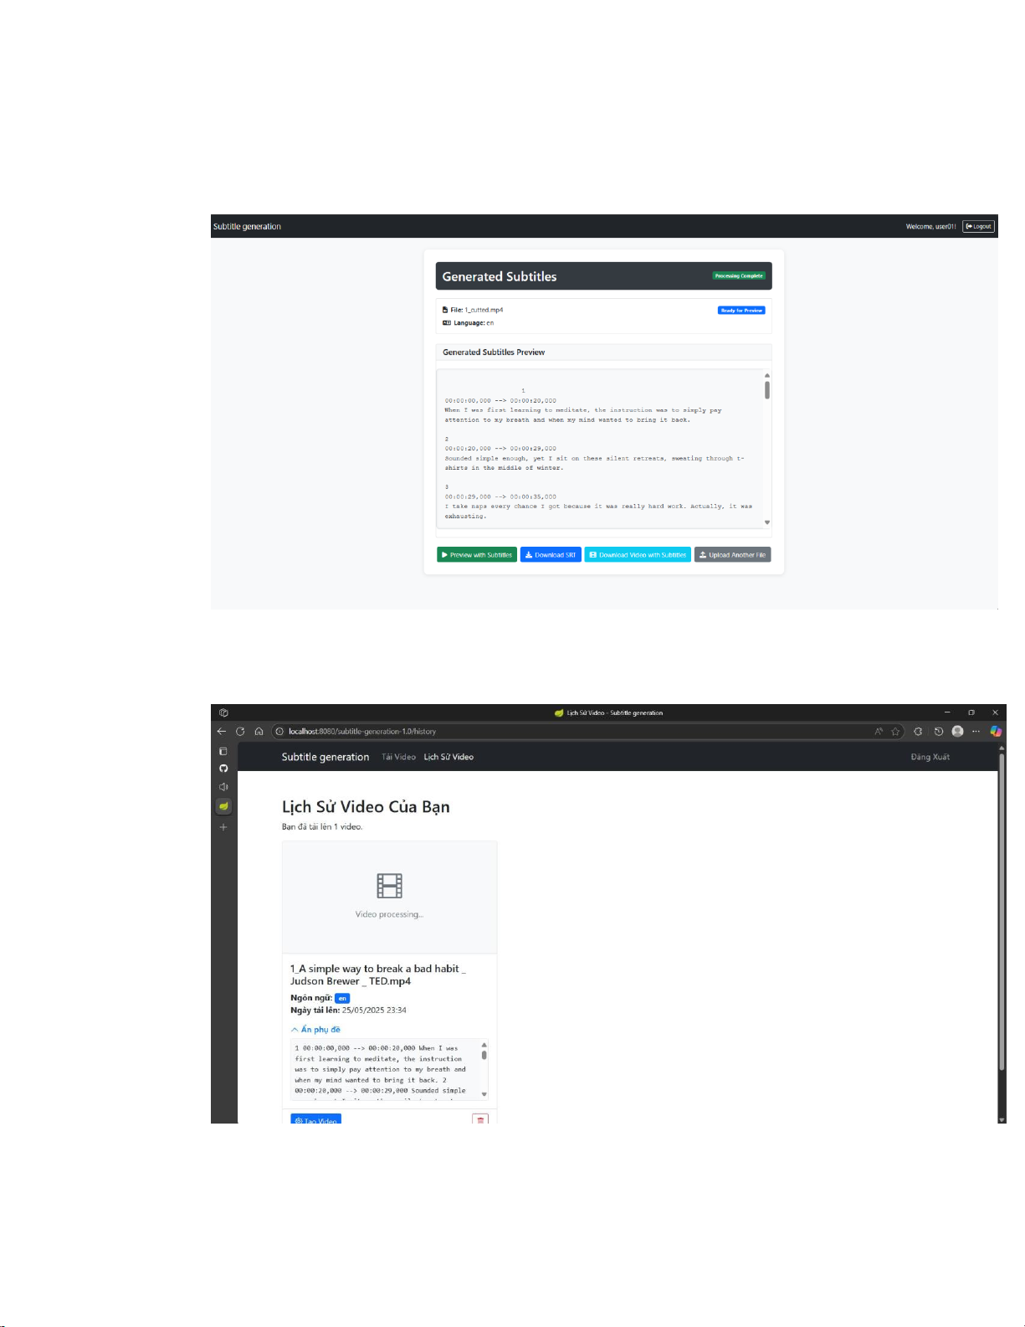Click the favorites star icon in address bar

[895, 731]
